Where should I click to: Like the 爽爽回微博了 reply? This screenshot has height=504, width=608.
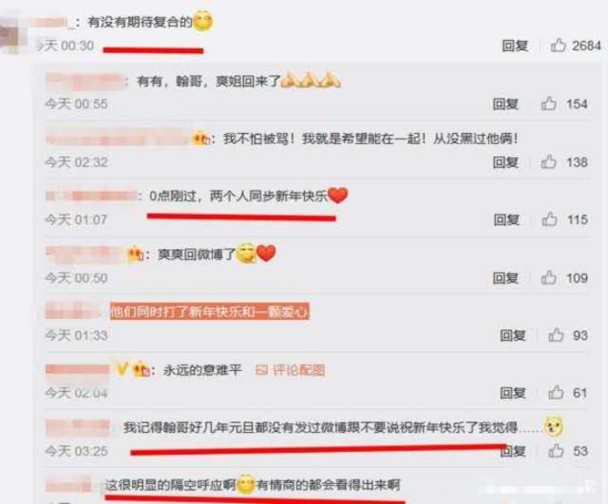click(549, 277)
